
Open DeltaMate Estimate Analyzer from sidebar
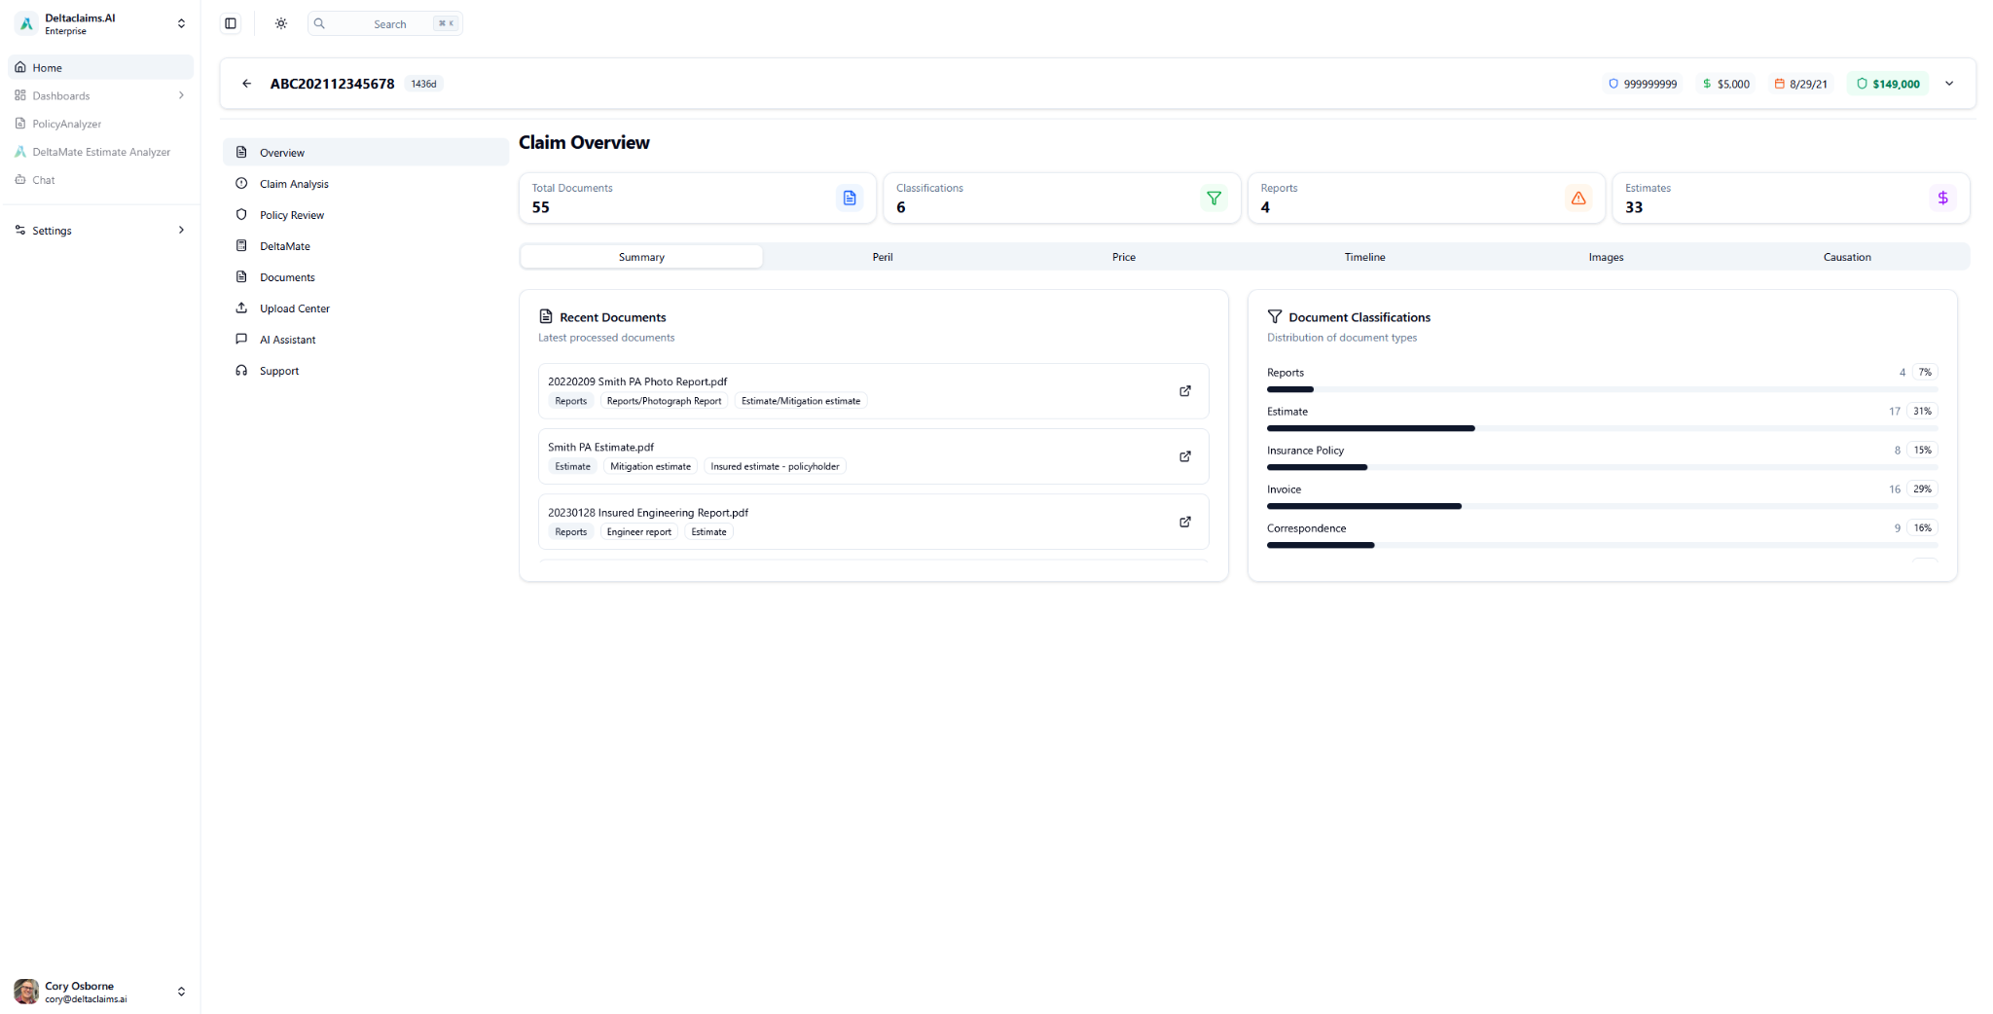[100, 152]
